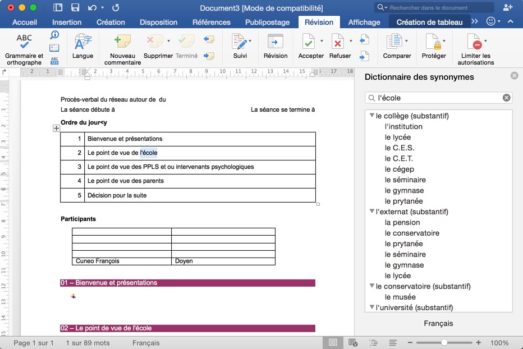Switch to draft view in status bar
Viewport: 523px width, 349px height.
pyautogui.click(x=393, y=343)
